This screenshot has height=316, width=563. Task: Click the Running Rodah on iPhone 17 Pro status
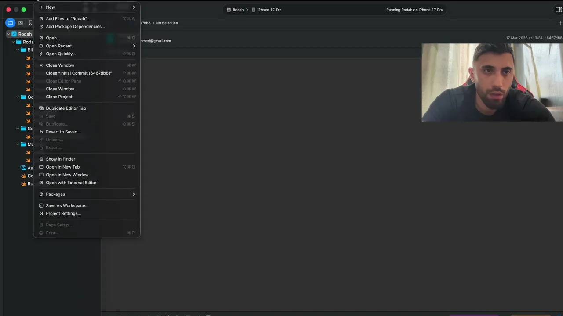click(x=414, y=10)
